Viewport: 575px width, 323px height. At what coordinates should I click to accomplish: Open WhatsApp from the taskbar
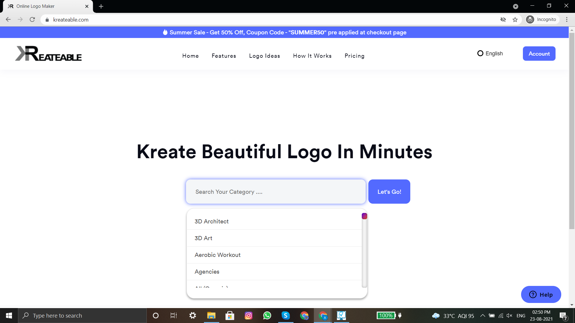[x=267, y=316]
